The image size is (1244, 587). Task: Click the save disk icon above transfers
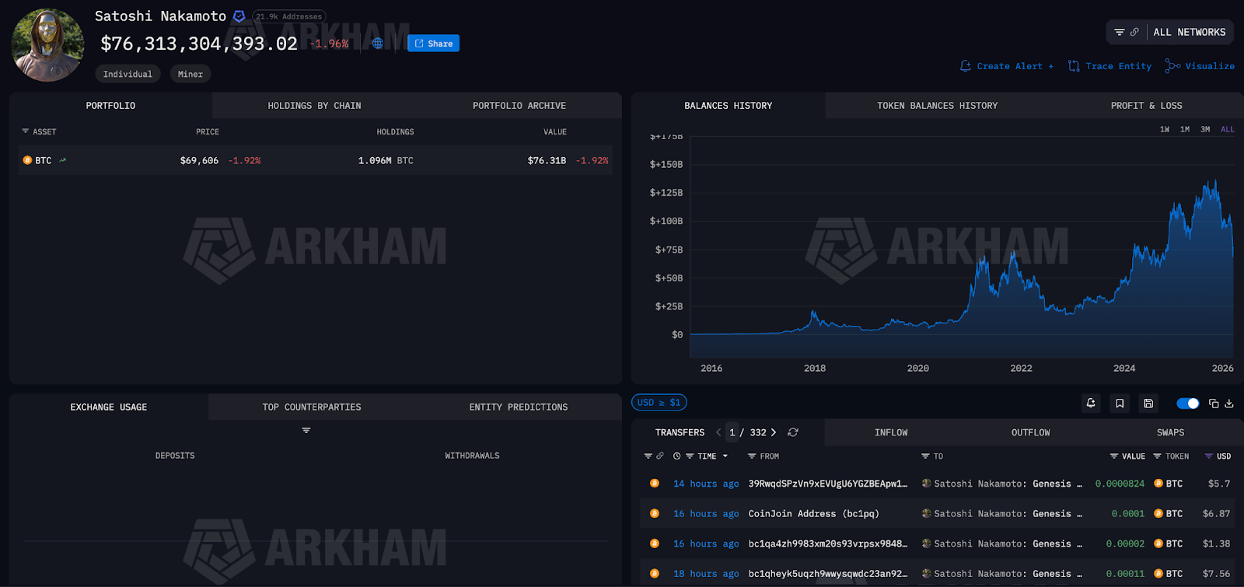tap(1148, 404)
